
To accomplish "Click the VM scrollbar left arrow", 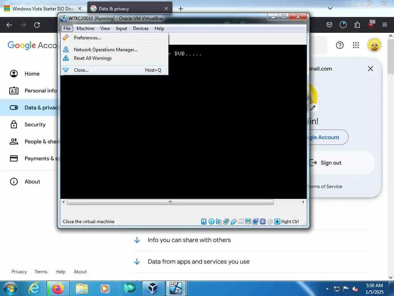I will [x=63, y=202].
